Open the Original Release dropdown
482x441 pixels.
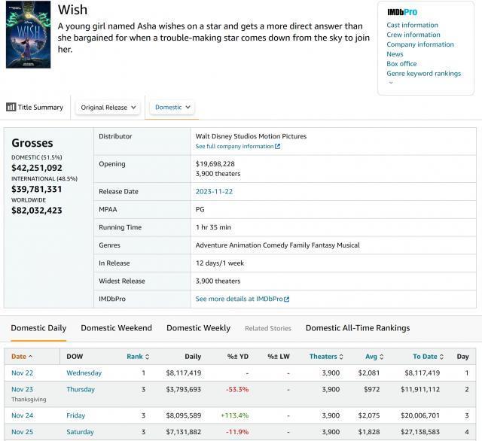pos(109,108)
